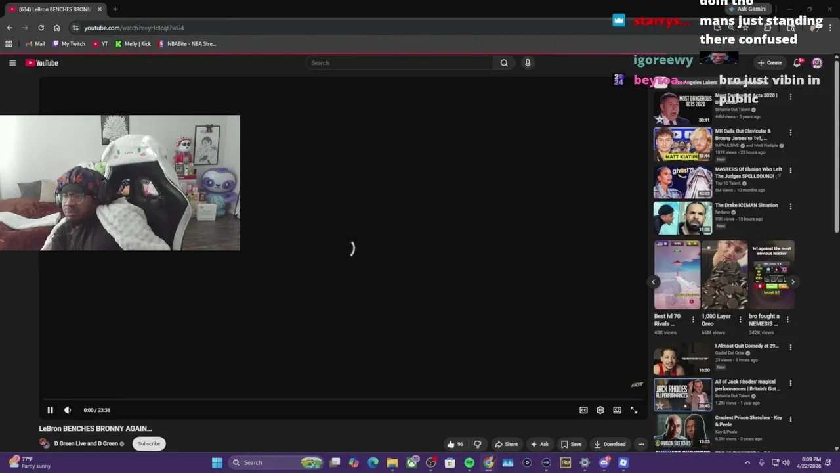Open menu for Best lvl 70 Rivals short
Screen dimensions: 840x473
693,319
